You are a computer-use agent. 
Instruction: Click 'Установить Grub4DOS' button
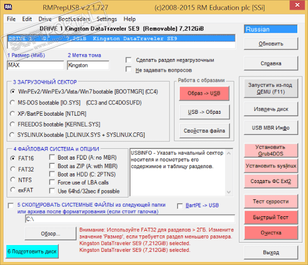271,151
